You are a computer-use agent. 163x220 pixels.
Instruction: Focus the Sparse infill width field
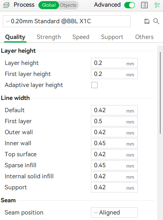coord(114,165)
